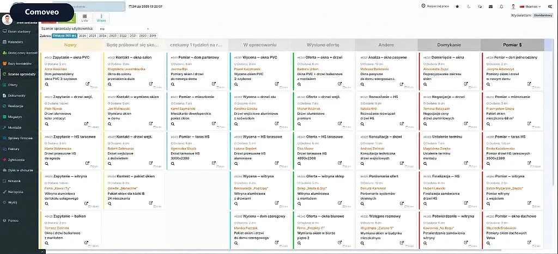Select the Ostatnie 365 dni range

64,35
